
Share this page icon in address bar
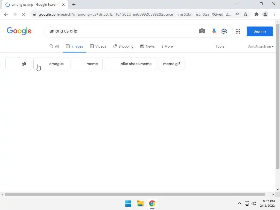coord(237,14)
